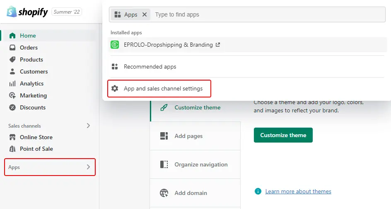The width and height of the screenshot is (391, 209).
Task: Click the Apps chip grid icon in search
Action: click(118, 14)
